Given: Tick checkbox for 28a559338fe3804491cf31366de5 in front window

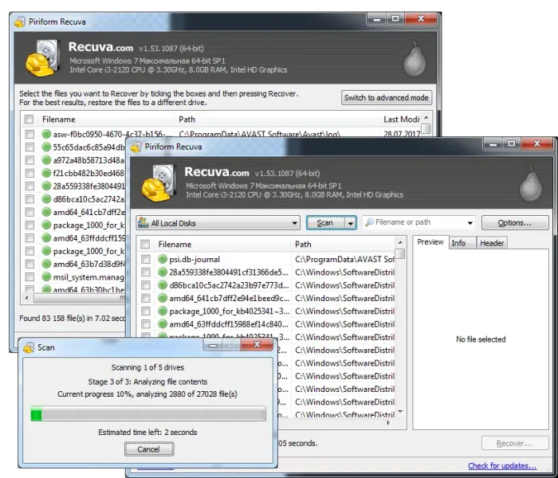Looking at the screenshot, I should (146, 272).
